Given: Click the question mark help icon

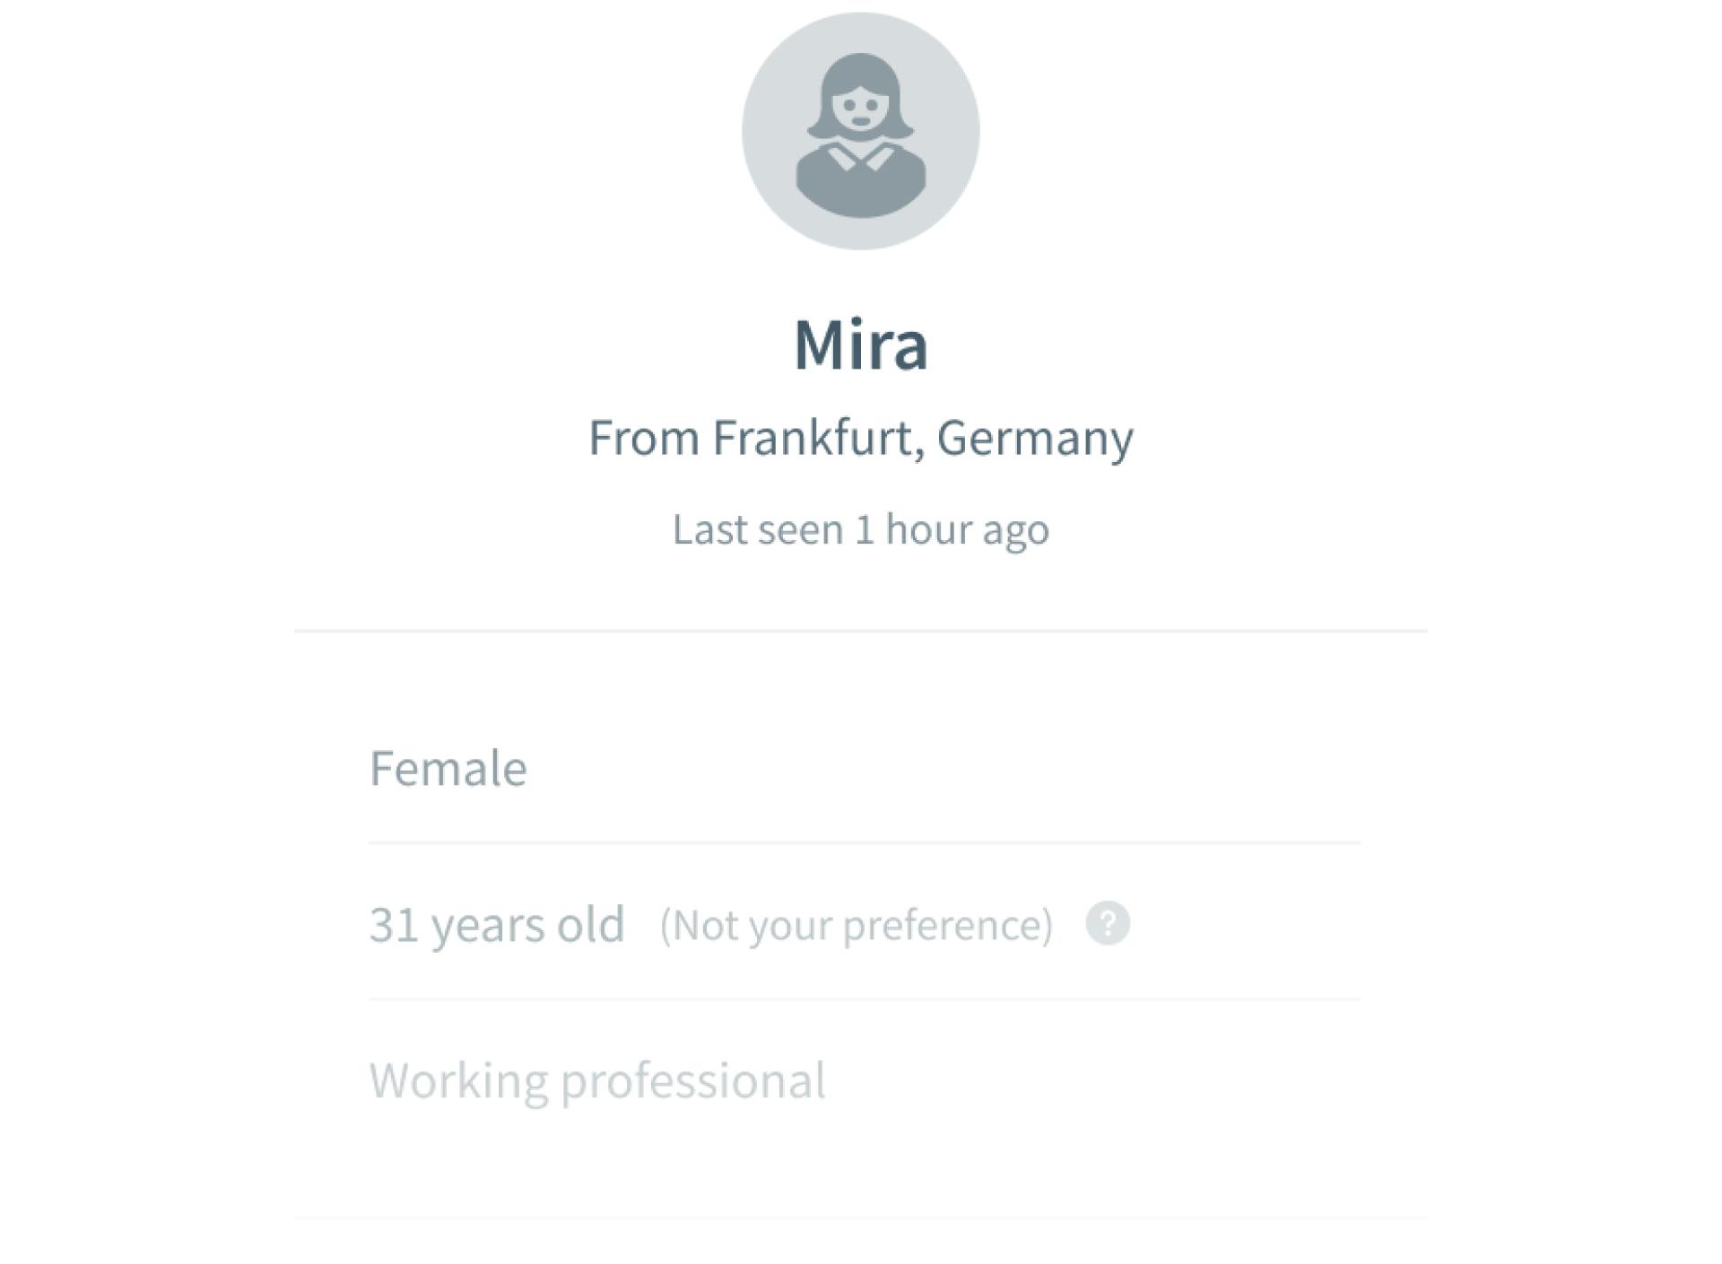Looking at the screenshot, I should click(x=1108, y=923).
